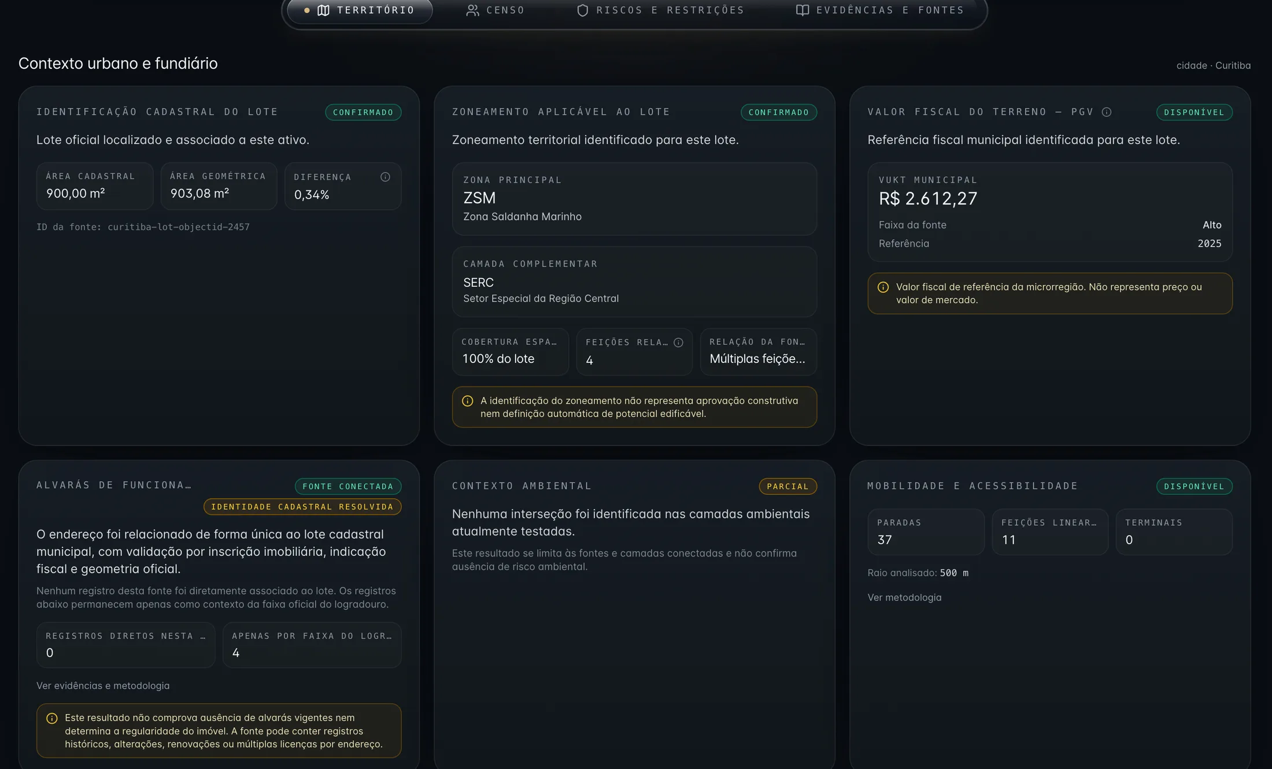
Task: Click the Confirmado badge on Identificação Cadastral
Action: coord(363,112)
